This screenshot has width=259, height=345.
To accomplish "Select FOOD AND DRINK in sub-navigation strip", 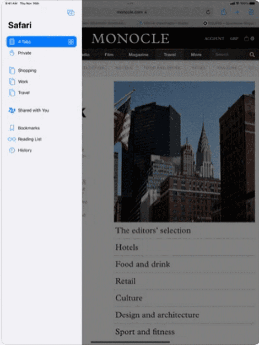I will click(x=162, y=68).
